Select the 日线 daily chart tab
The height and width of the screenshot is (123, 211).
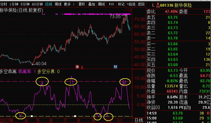pos(49,4)
